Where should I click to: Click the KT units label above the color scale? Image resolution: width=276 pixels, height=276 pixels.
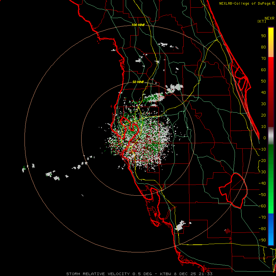click(x=262, y=21)
